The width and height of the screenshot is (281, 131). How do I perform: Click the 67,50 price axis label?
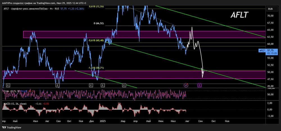(270, 23)
